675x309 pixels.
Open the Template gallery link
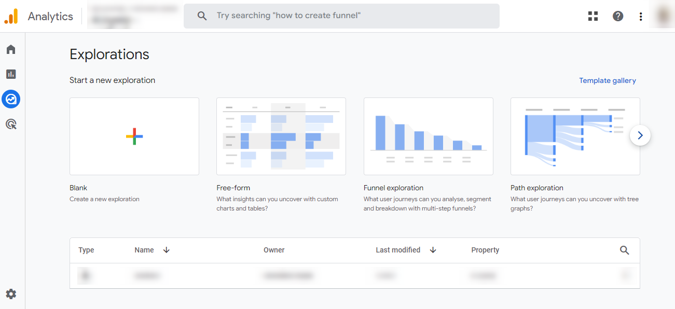[608, 80]
